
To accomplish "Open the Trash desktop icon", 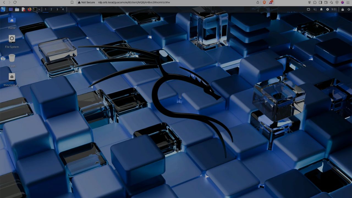I will (x=12, y=58).
